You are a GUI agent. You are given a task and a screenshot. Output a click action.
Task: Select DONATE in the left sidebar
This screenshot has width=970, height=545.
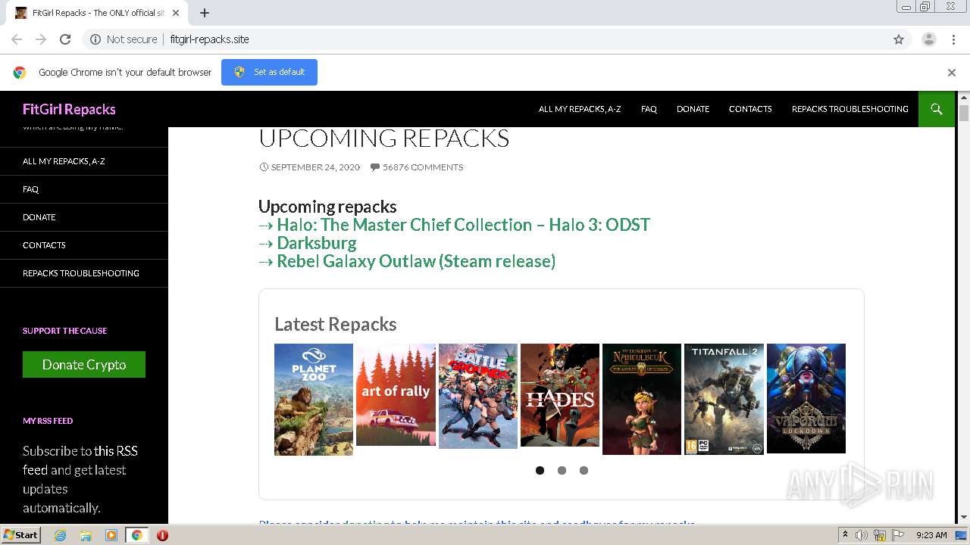(x=39, y=217)
